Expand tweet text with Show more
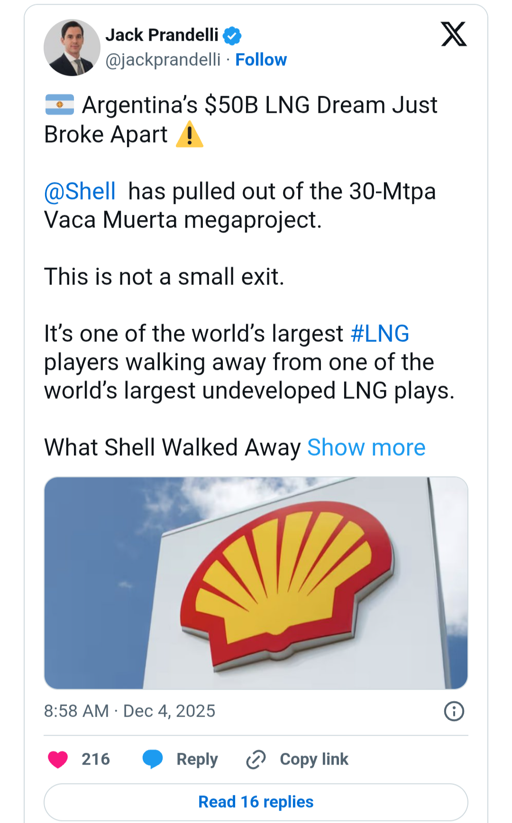 [366, 447]
